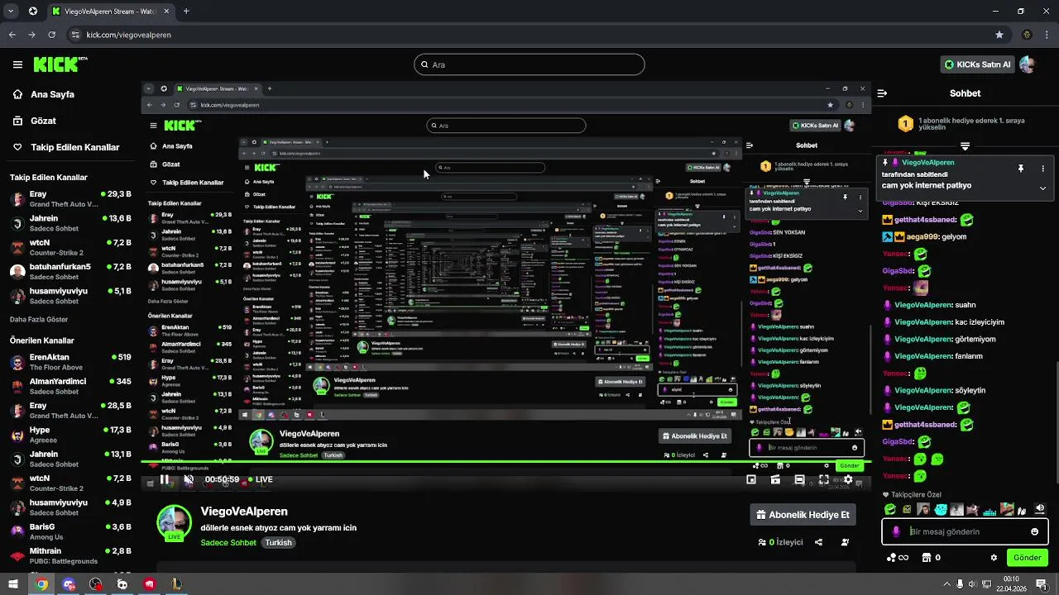Click KICKs Satın Al in the main header
Screen dimensions: 1059x595
point(977,64)
